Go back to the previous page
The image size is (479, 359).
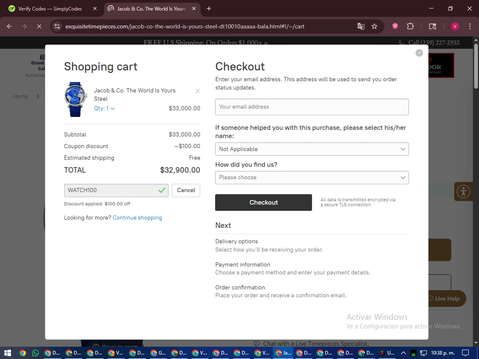10,26
